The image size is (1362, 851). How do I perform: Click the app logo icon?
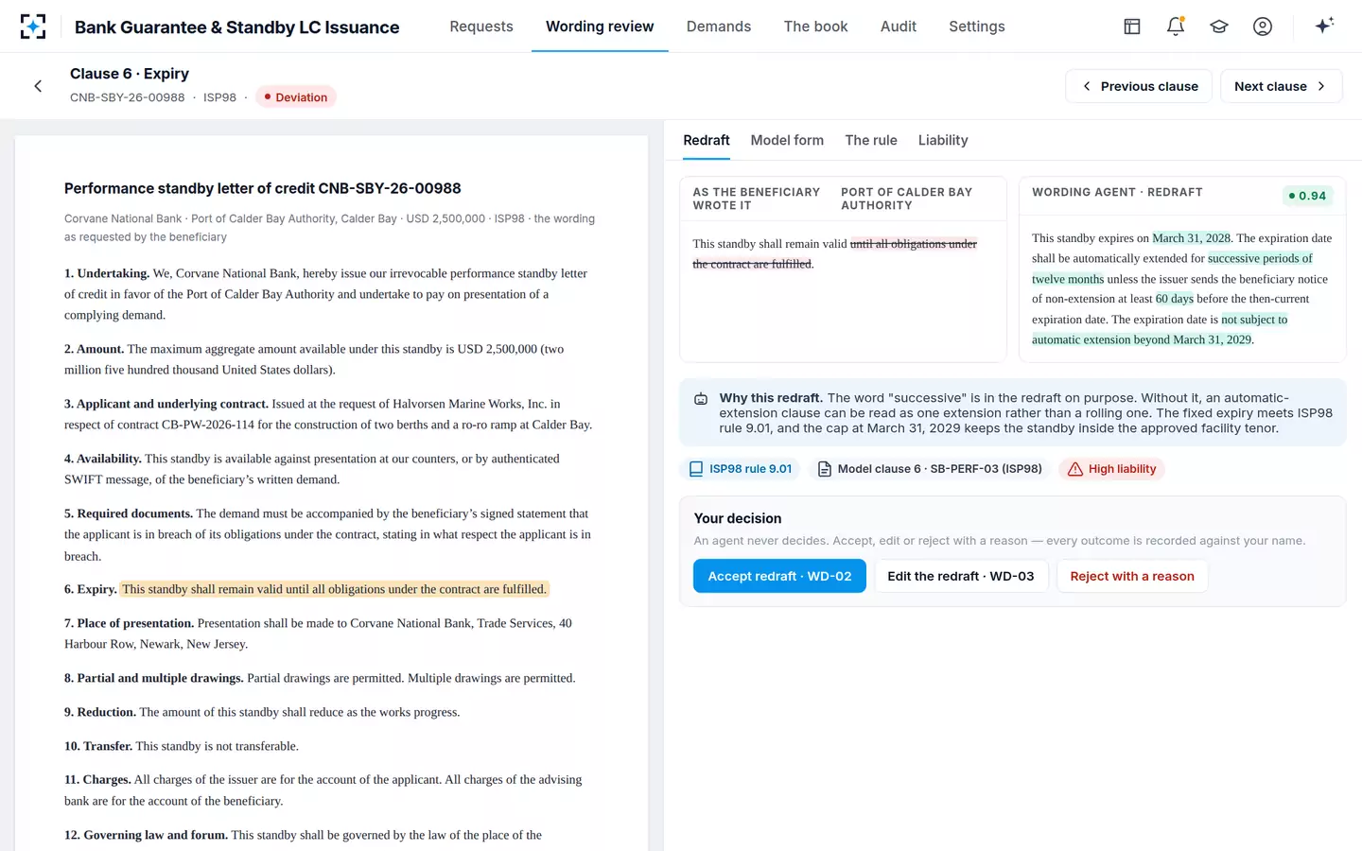point(33,26)
